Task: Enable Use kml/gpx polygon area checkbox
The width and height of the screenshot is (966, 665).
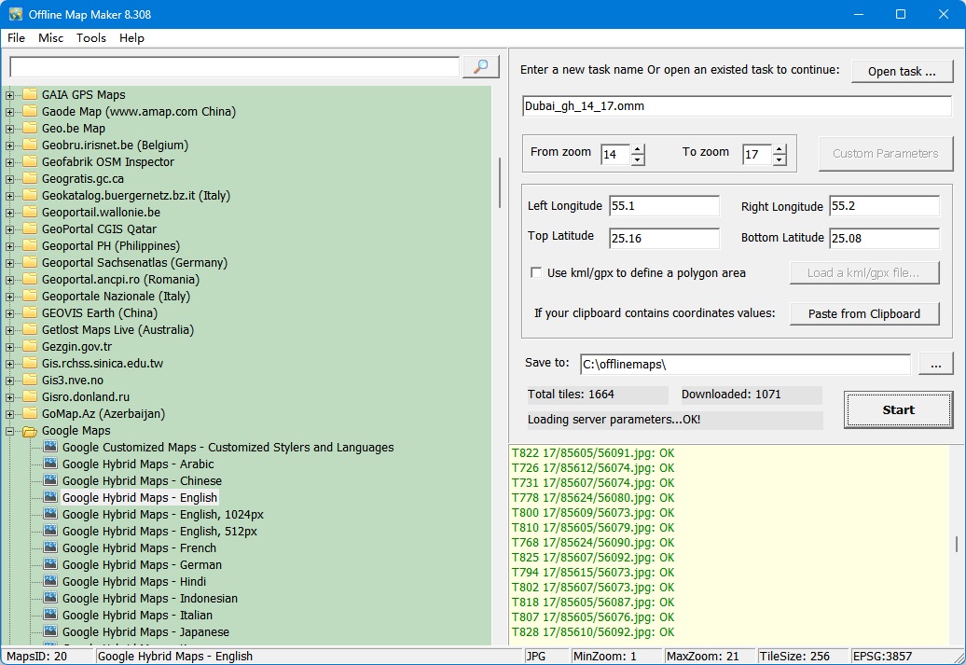Action: [x=536, y=272]
